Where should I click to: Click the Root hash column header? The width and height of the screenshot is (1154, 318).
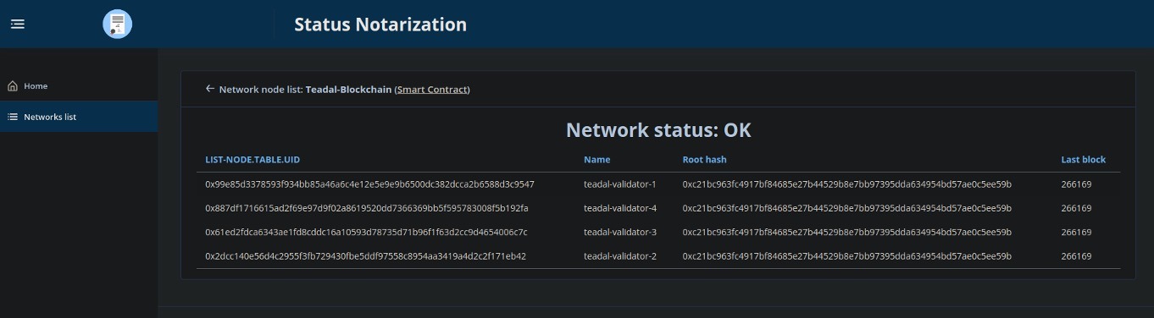click(704, 159)
